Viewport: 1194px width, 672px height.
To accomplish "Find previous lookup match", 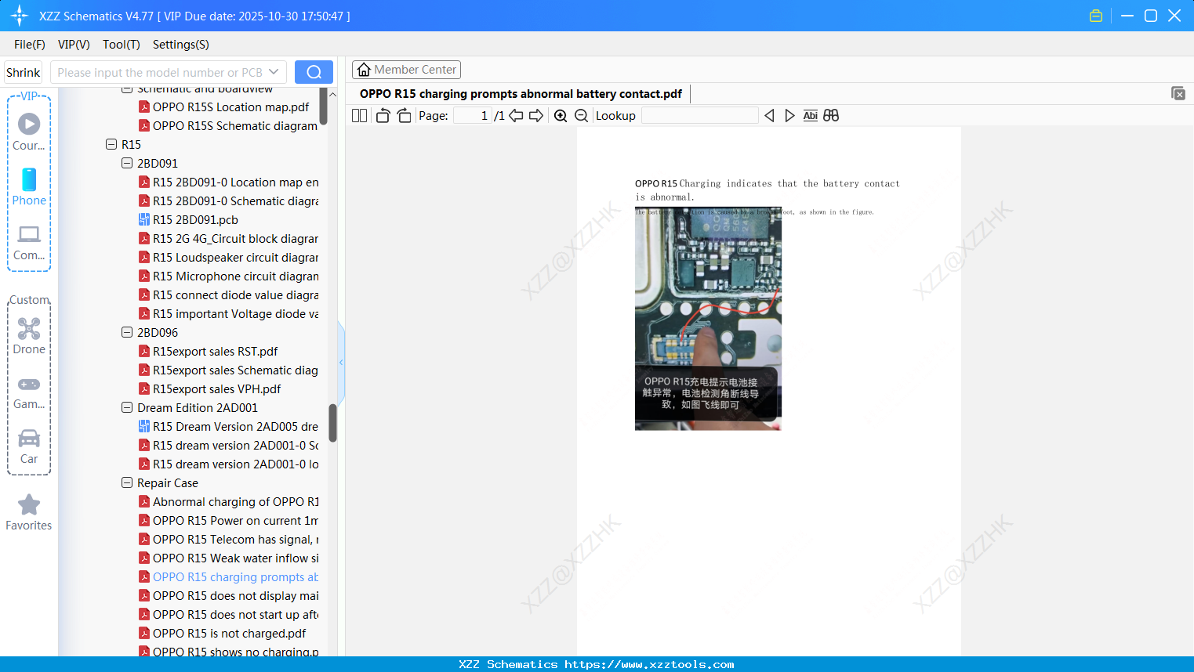I will tap(769, 116).
